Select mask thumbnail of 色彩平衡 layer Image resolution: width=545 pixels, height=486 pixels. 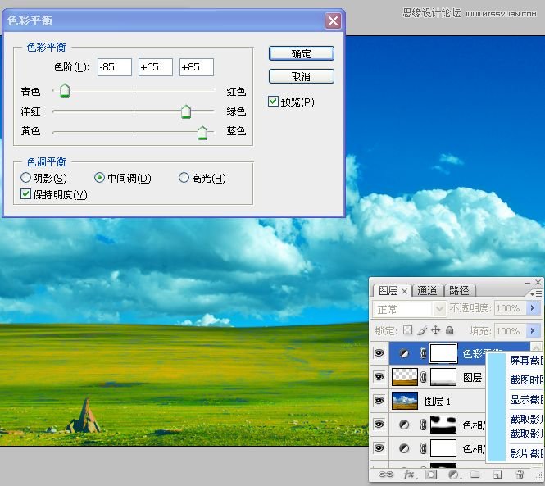click(443, 353)
